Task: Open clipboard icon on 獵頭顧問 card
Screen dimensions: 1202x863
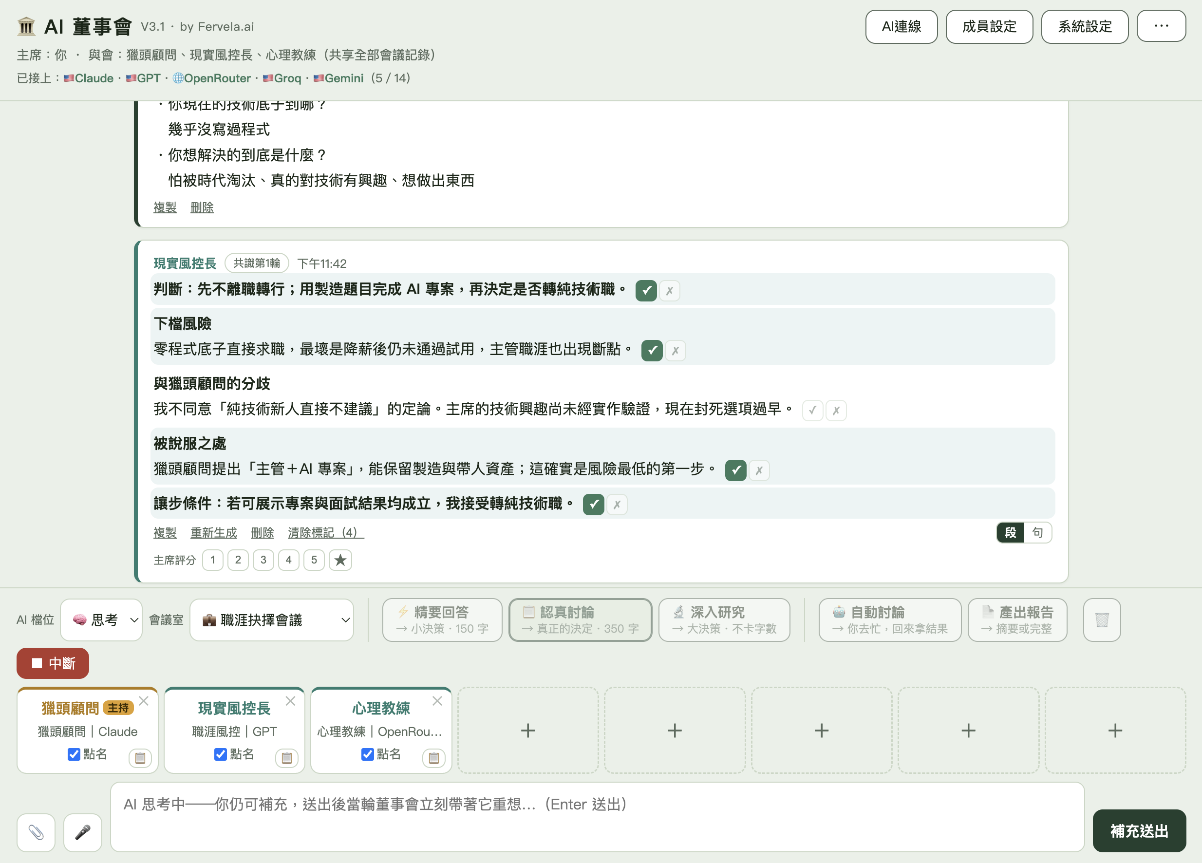Action: pyautogui.click(x=140, y=757)
